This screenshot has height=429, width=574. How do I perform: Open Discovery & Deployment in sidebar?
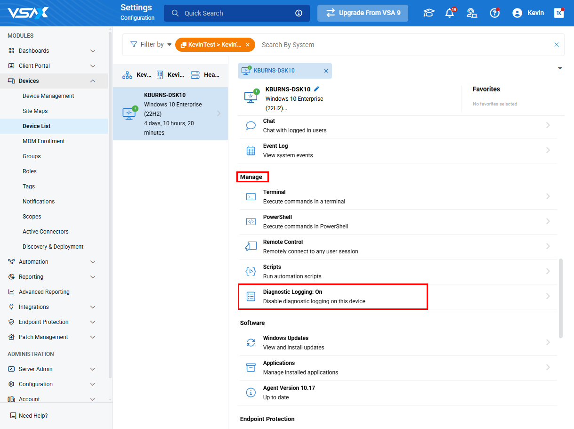click(x=53, y=247)
